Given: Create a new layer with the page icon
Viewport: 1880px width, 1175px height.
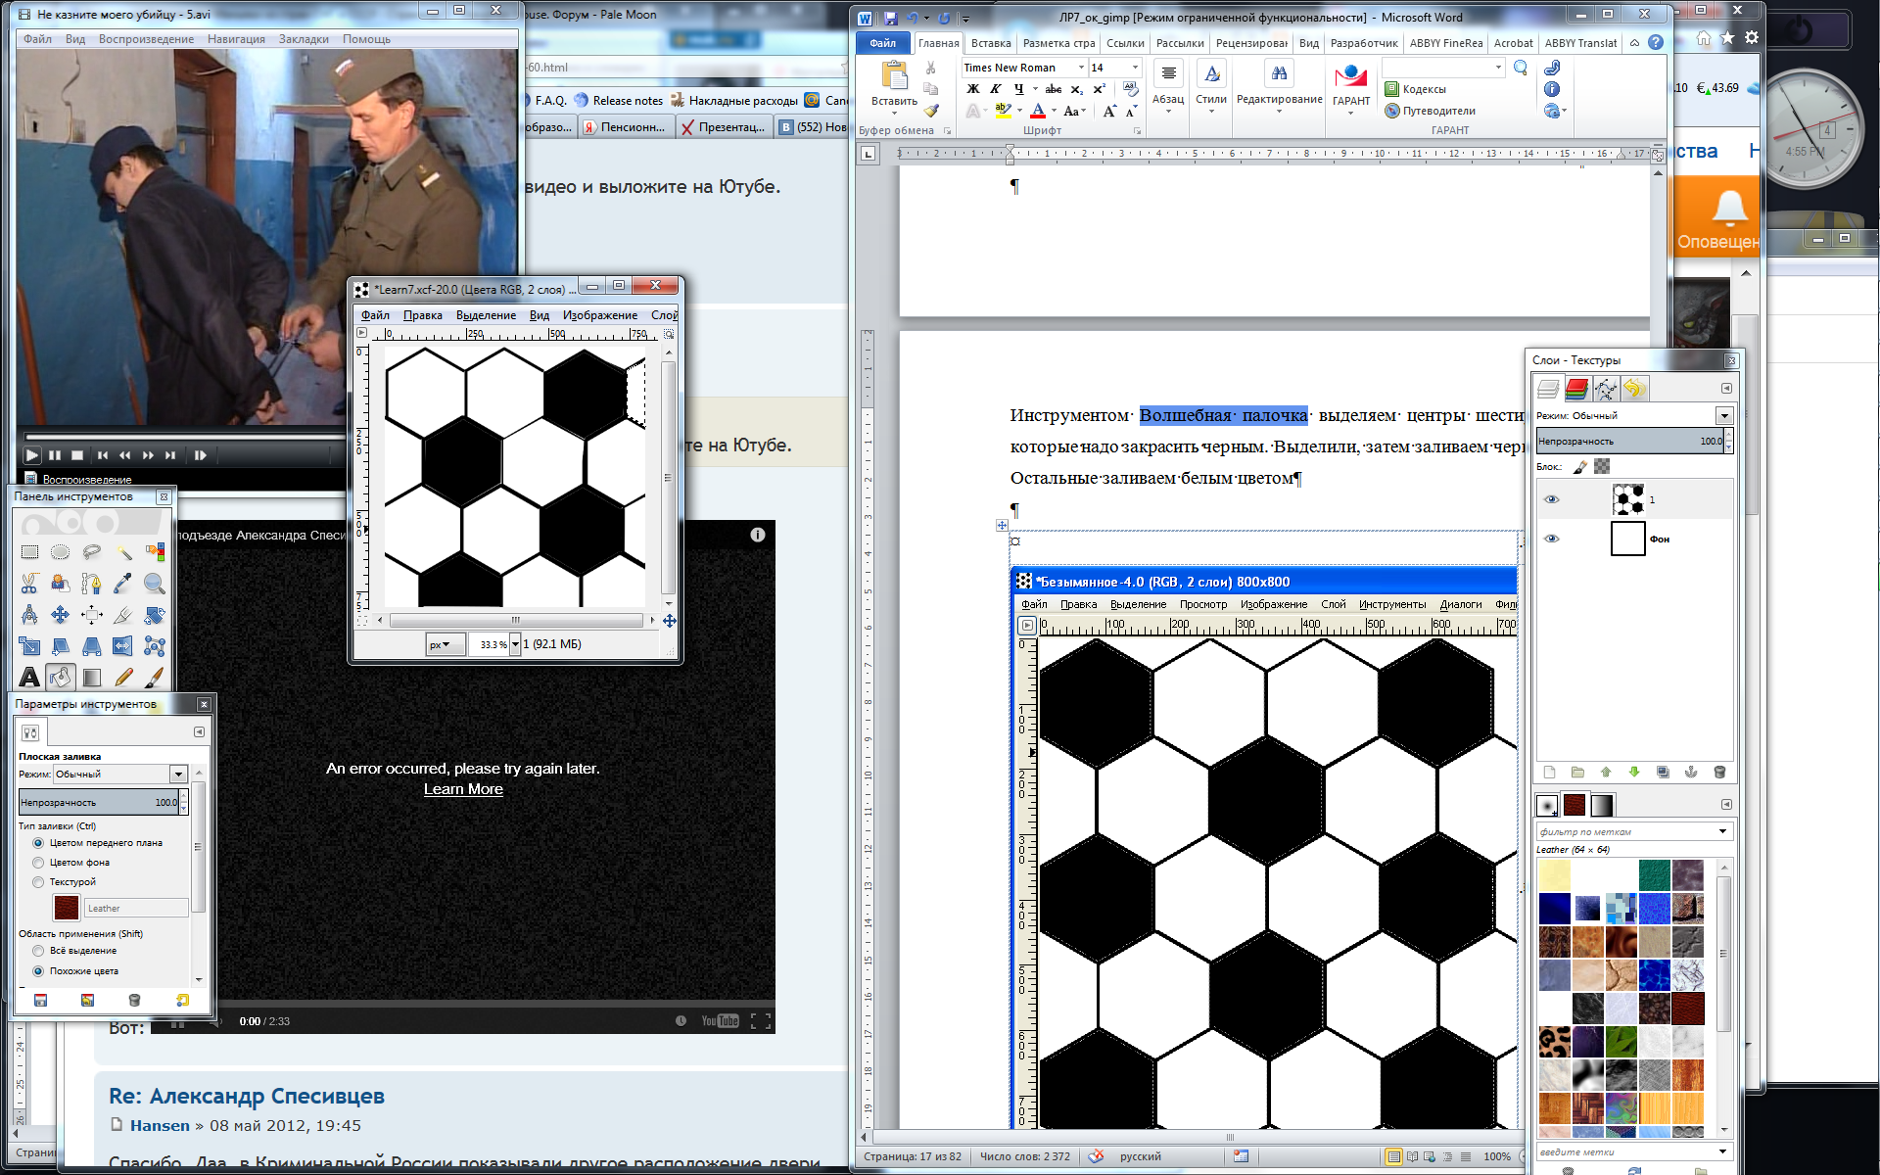Looking at the screenshot, I should 1549,773.
